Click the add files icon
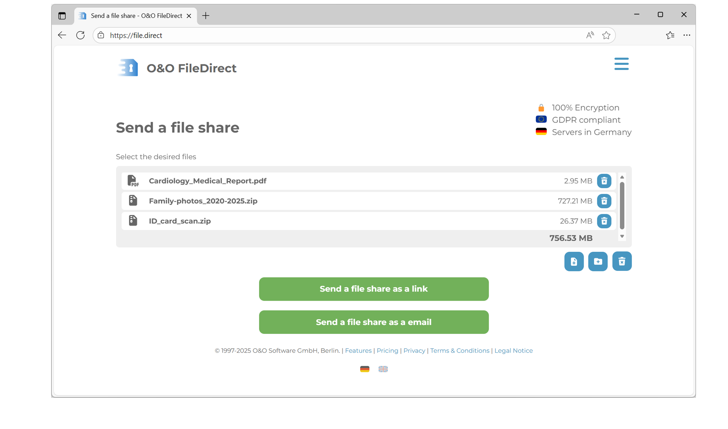Viewport: 728px width, 429px height. pos(574,261)
